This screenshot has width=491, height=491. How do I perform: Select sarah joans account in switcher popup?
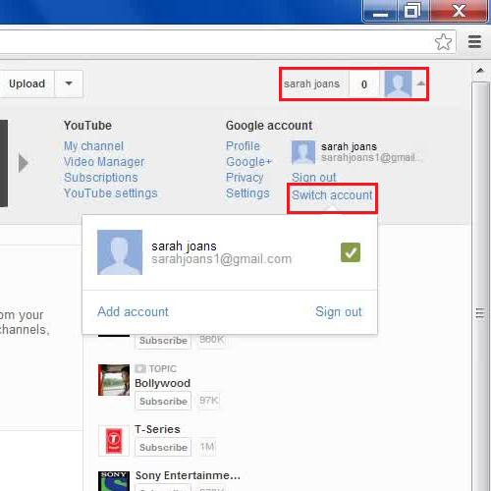(x=230, y=252)
